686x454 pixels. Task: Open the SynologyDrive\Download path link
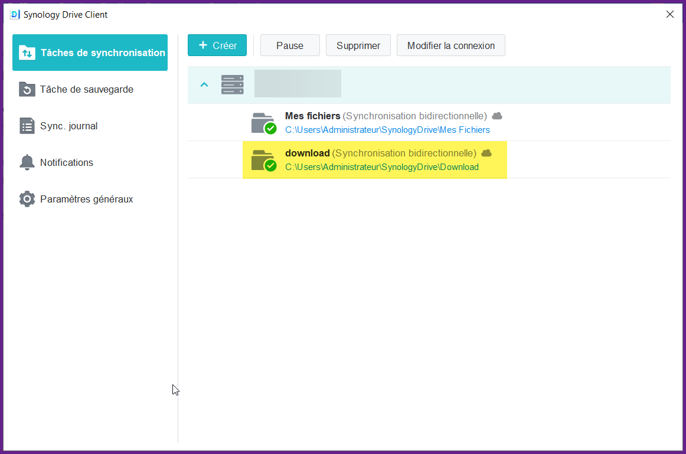click(x=381, y=167)
